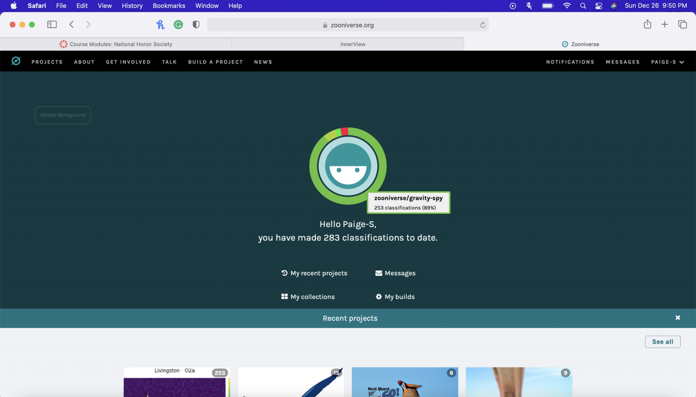Toggle Safari sidebar icon
The image size is (696, 397).
52,24
